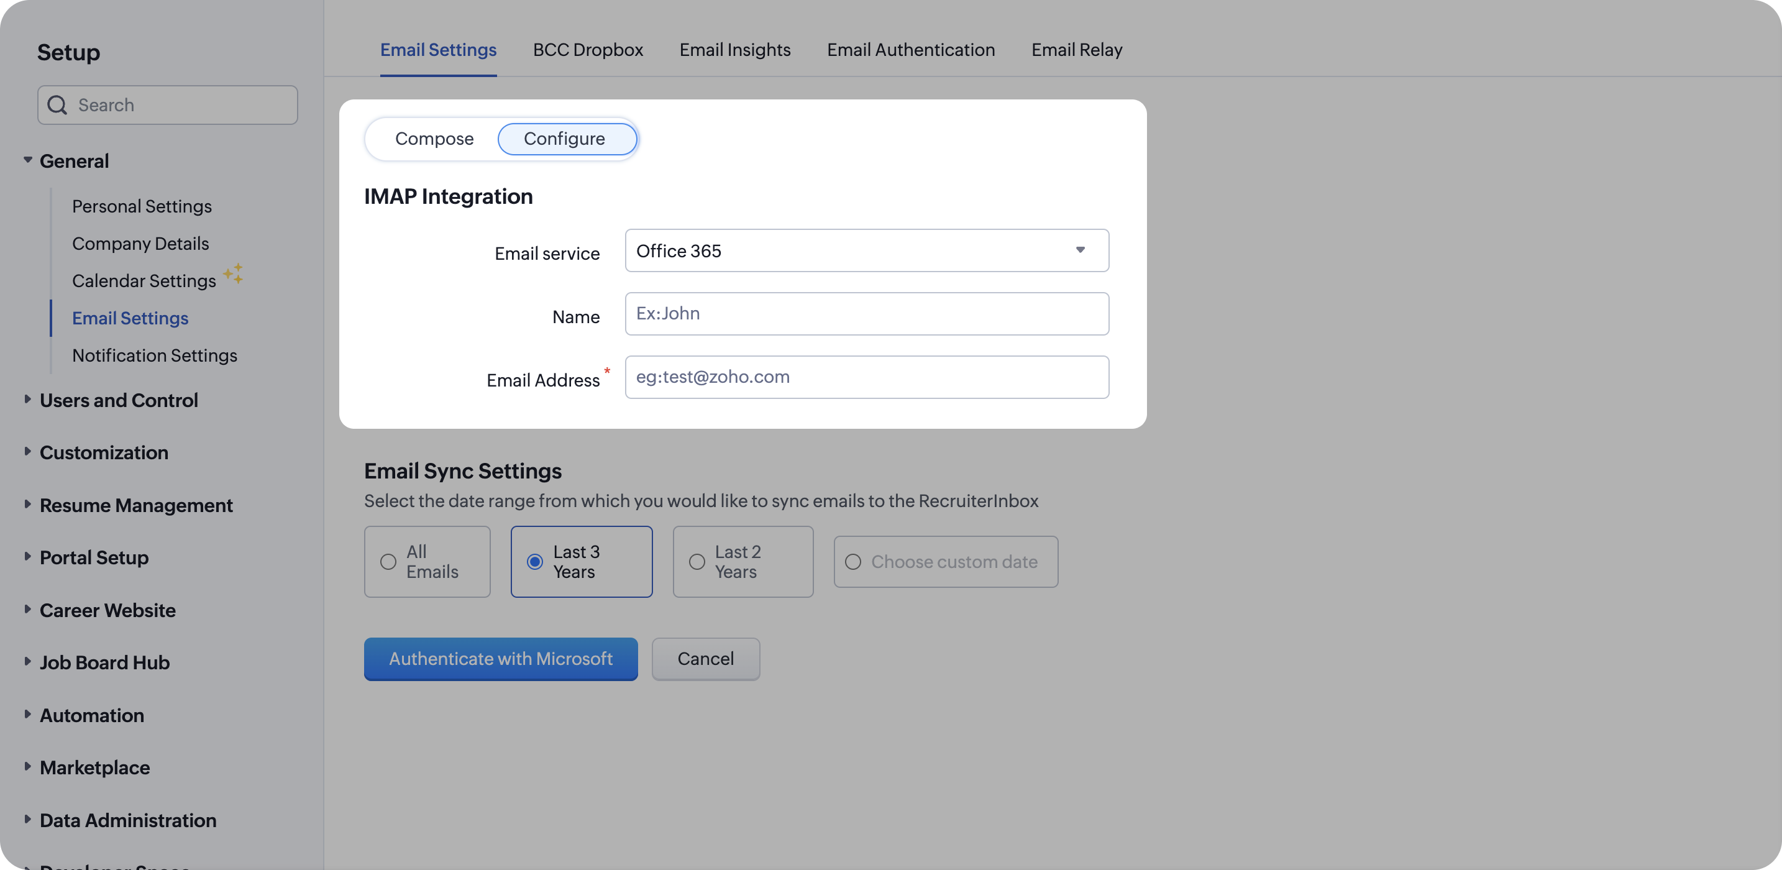
Task: Select the Last 2 Years radio option
Action: tap(697, 562)
